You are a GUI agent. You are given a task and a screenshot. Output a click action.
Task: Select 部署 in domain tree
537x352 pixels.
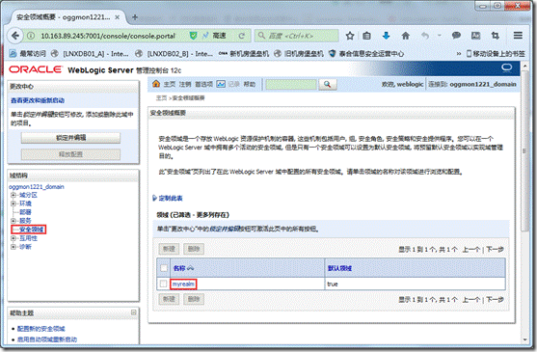click(x=25, y=212)
